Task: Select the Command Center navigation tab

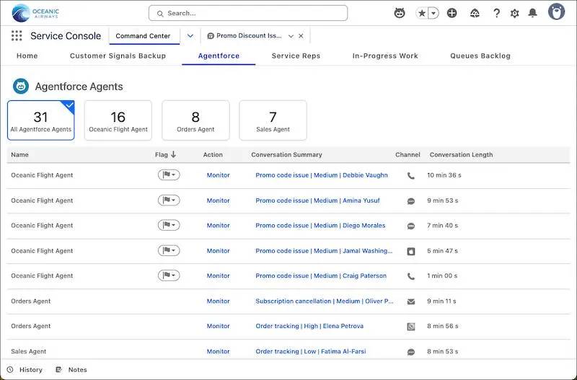Action: tap(143, 35)
